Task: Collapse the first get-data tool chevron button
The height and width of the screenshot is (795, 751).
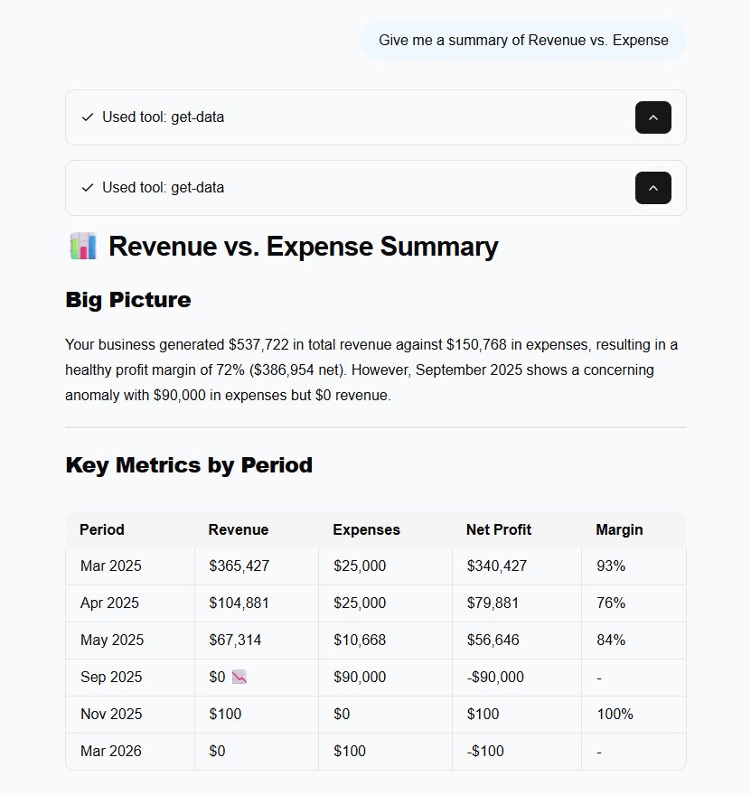Action: pos(652,117)
